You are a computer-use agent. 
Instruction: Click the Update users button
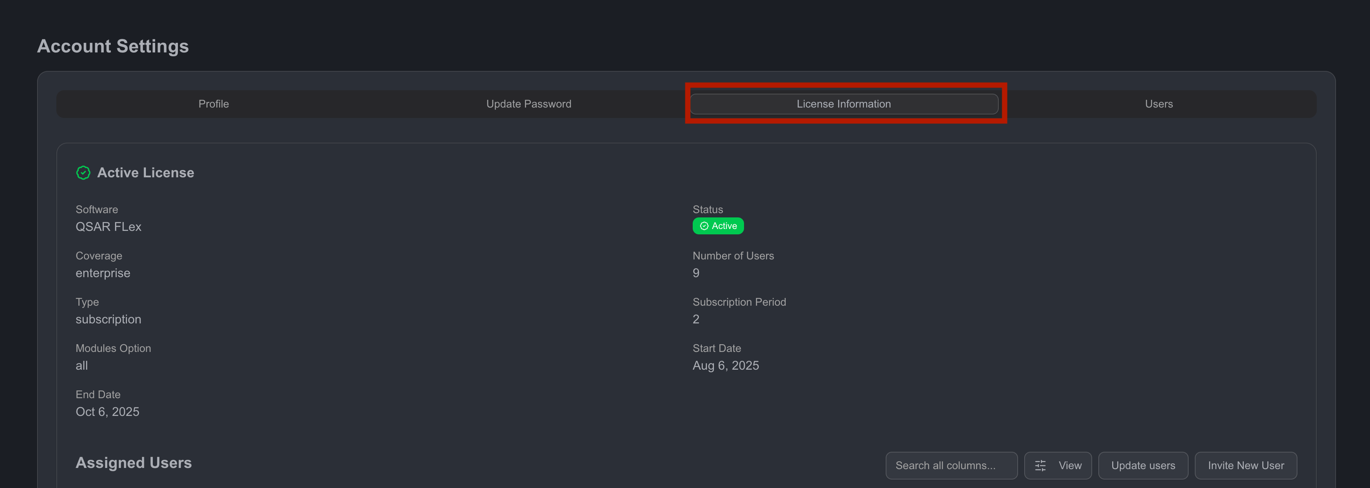(1143, 466)
